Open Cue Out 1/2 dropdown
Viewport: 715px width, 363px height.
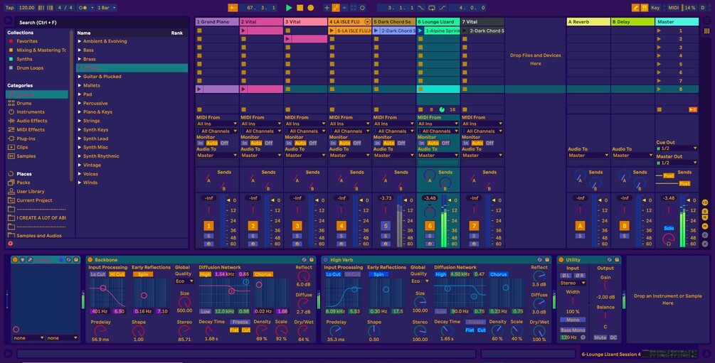pyautogui.click(x=677, y=148)
